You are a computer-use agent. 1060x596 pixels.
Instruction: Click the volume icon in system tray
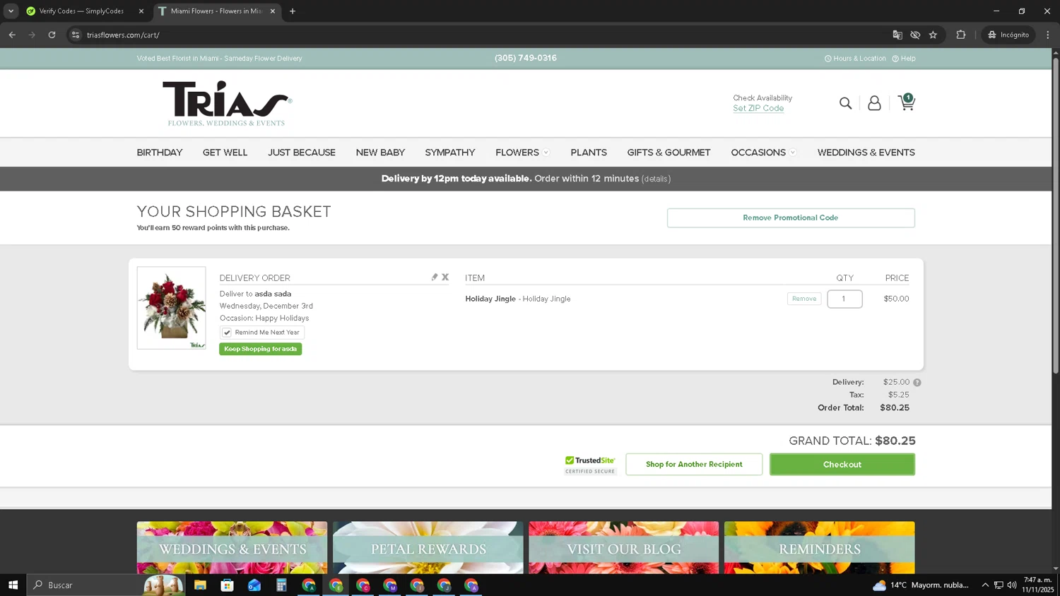coord(1012,585)
